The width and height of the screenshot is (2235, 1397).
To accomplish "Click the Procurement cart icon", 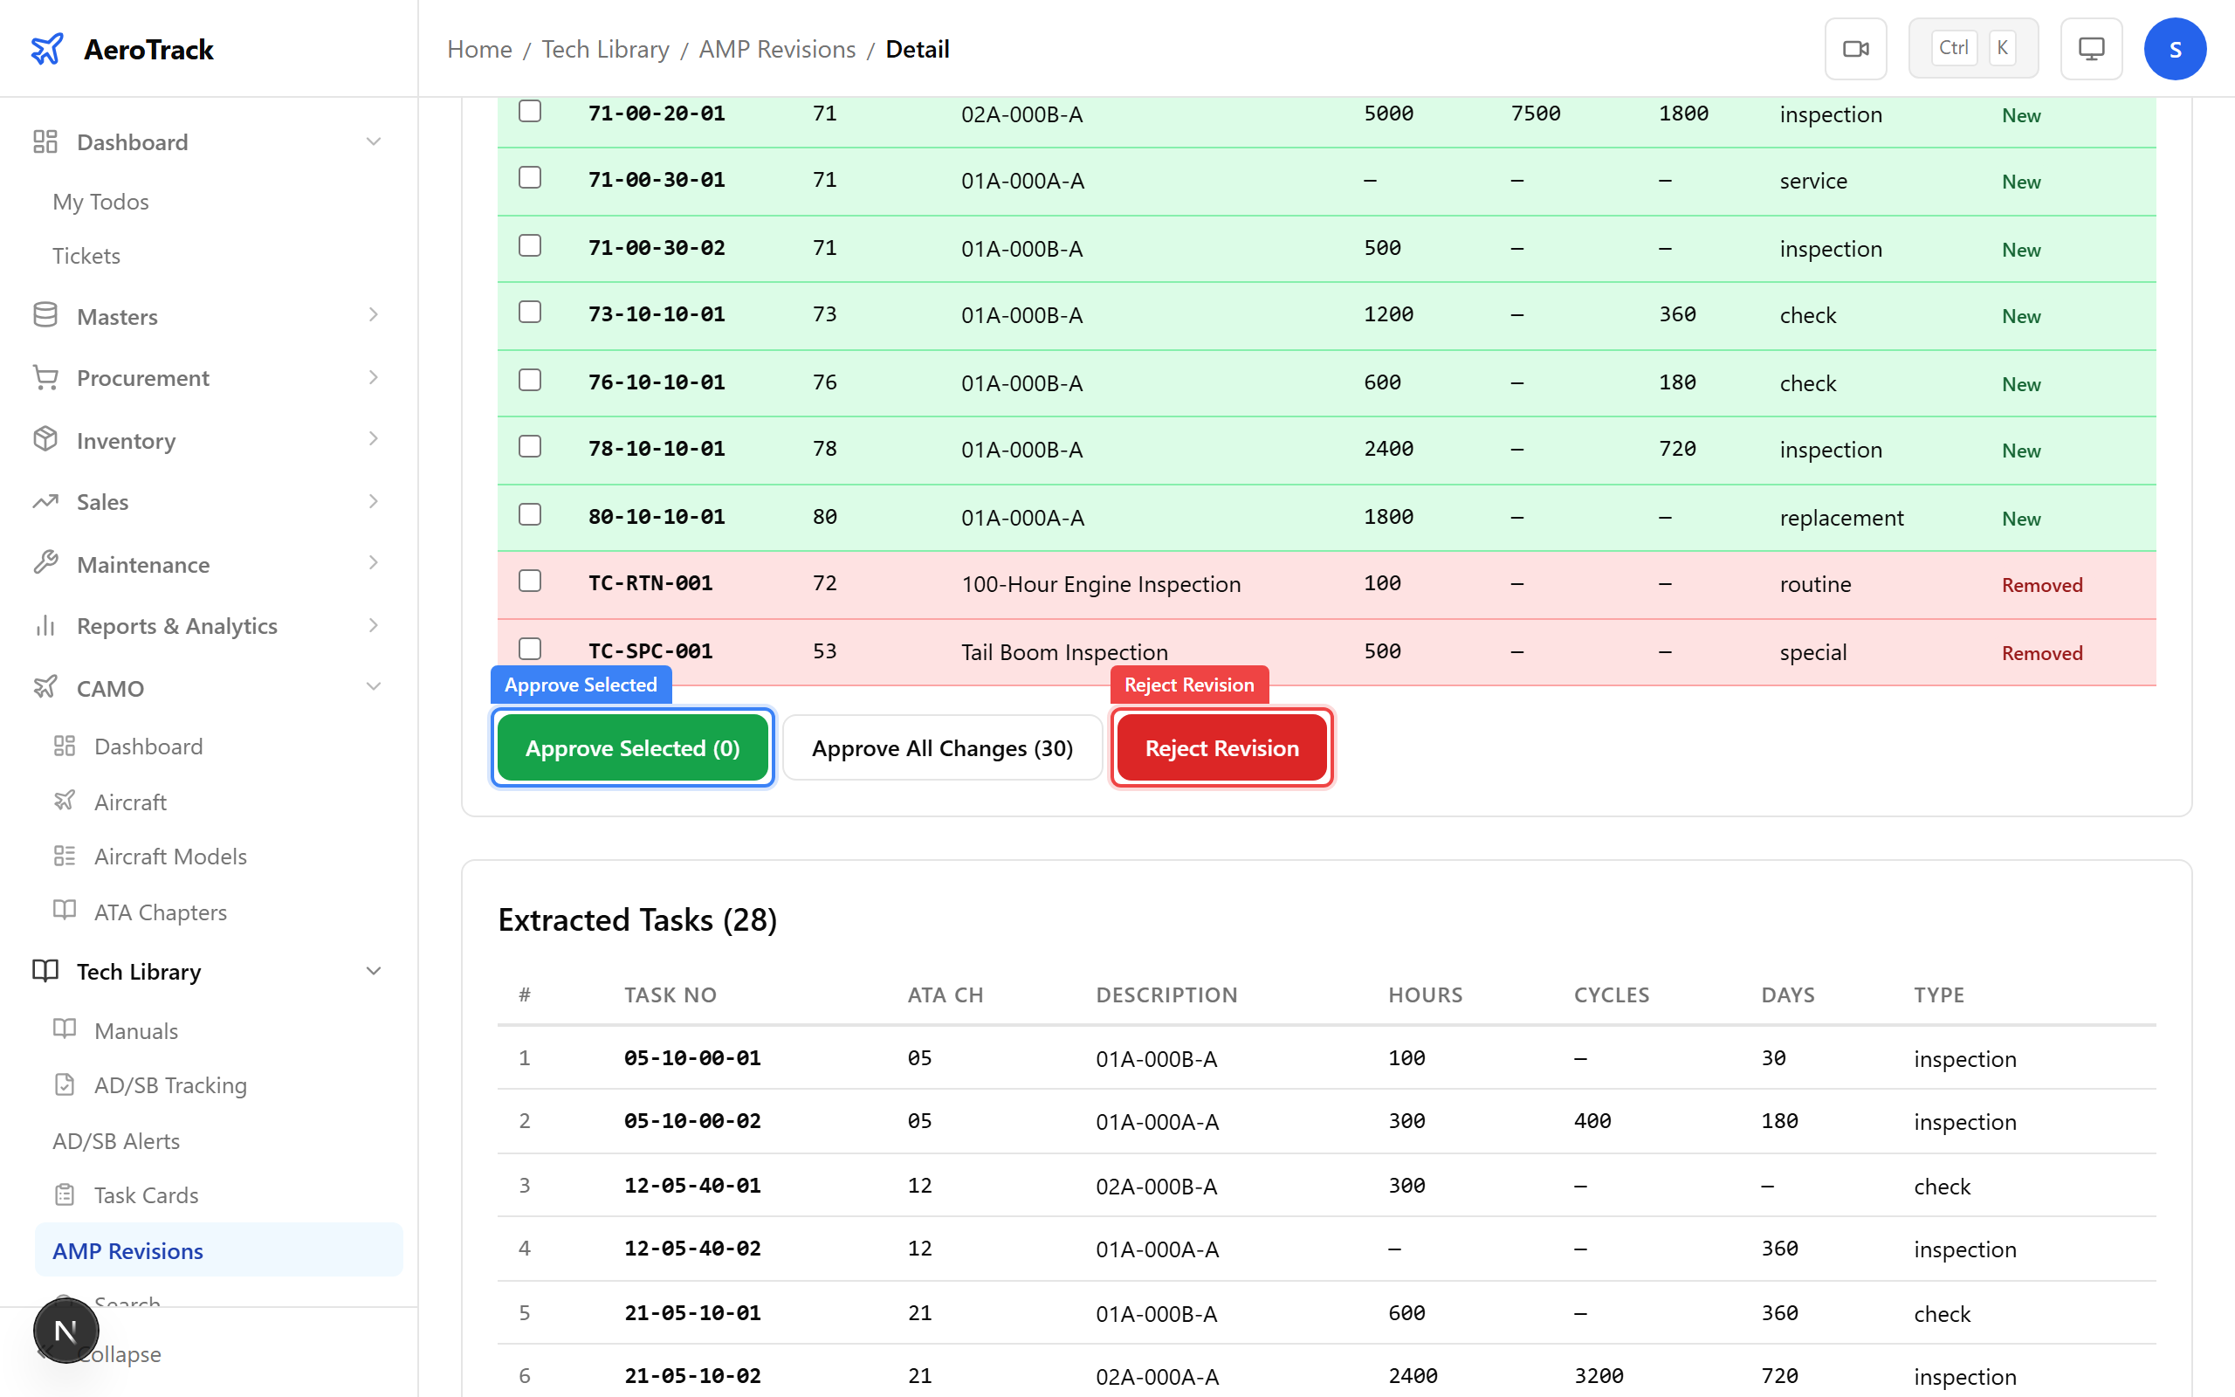I will tap(45, 377).
